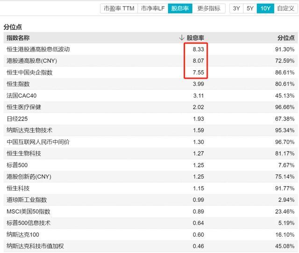This screenshot has width=299, height=253.
Task: Select the 纳斯达克生物技术 index
Action: (29, 130)
